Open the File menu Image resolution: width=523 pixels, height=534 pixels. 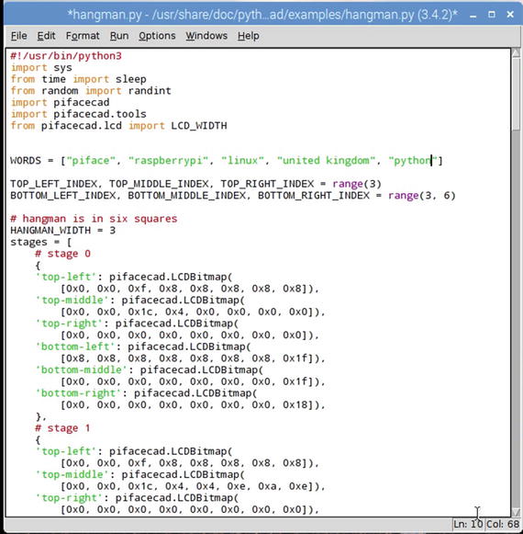click(18, 36)
